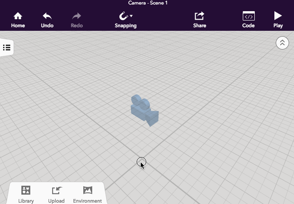Click the 'Snapping' text label
This screenshot has height=204, width=294.
(x=126, y=25)
